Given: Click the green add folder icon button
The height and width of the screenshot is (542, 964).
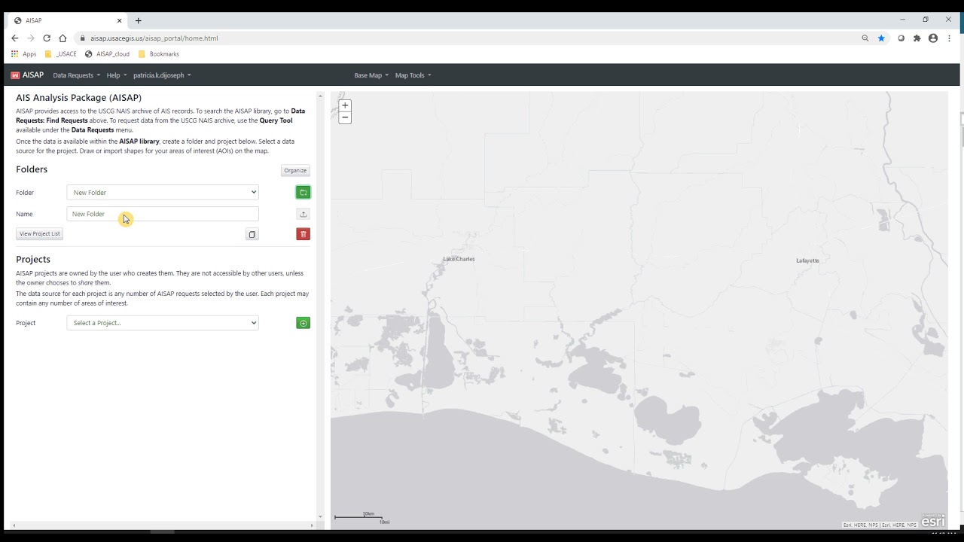Looking at the screenshot, I should click(303, 192).
